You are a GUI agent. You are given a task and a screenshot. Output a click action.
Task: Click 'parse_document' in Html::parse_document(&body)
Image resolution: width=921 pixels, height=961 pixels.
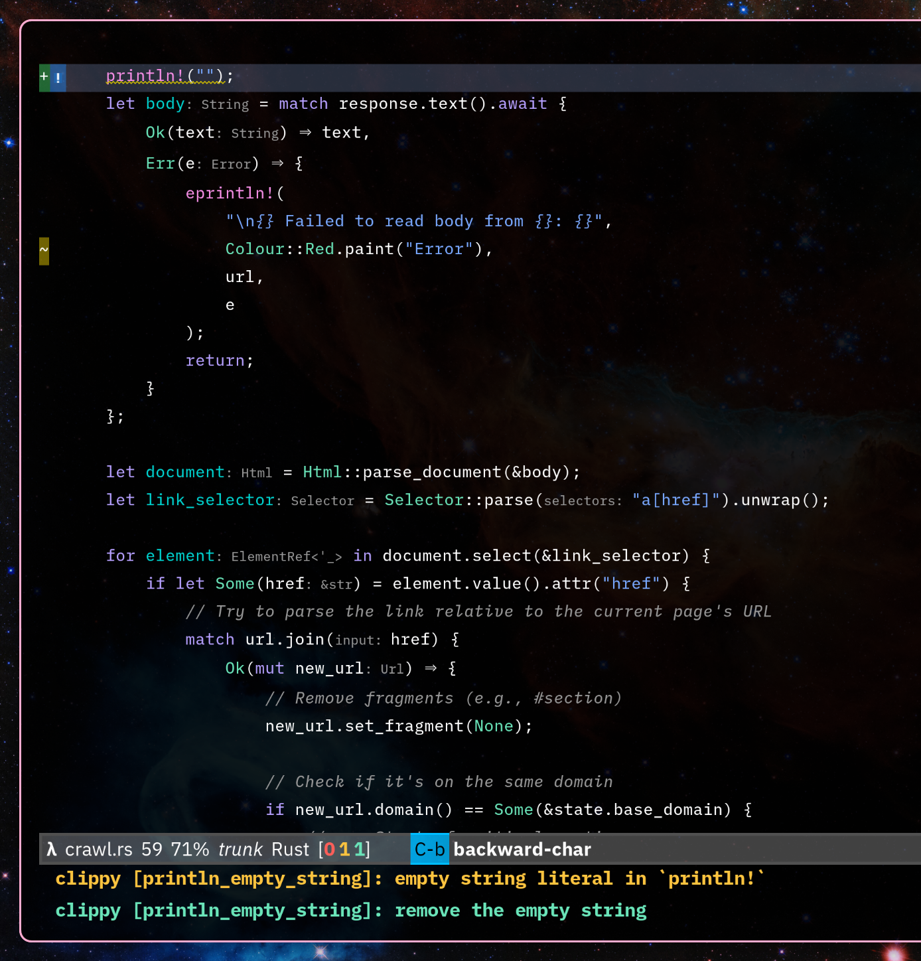click(x=432, y=472)
